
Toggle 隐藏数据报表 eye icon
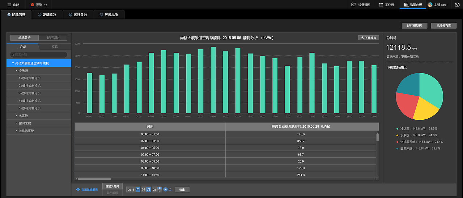[78, 189]
